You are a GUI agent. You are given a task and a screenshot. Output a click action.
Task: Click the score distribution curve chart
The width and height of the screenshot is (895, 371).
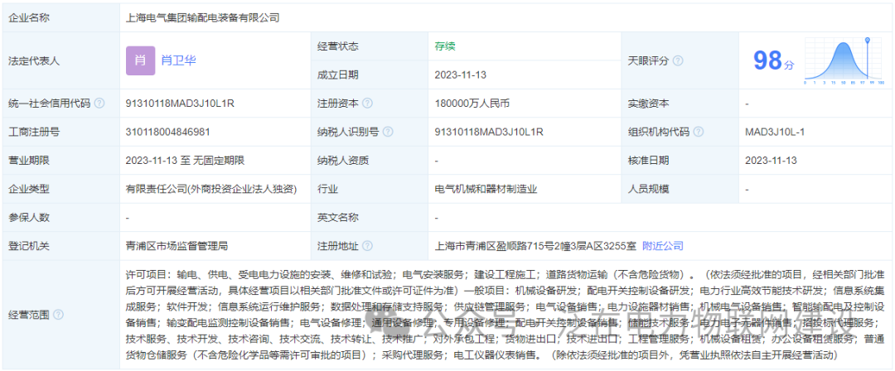point(844,60)
